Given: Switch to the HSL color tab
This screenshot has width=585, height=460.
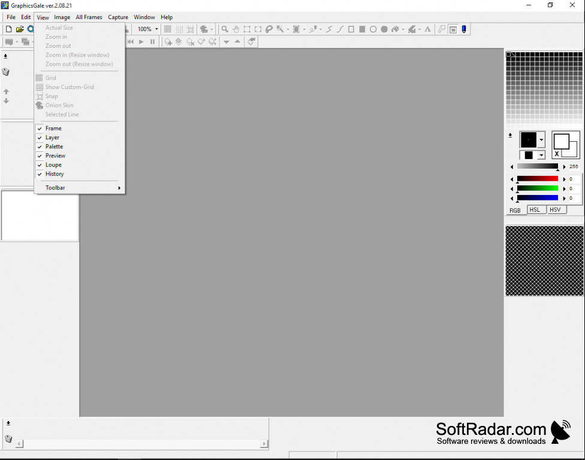Looking at the screenshot, I should (535, 210).
